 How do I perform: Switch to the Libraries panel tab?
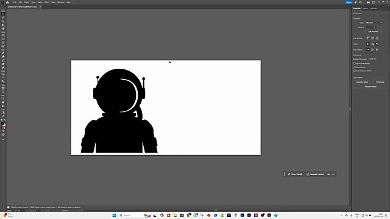(374, 9)
